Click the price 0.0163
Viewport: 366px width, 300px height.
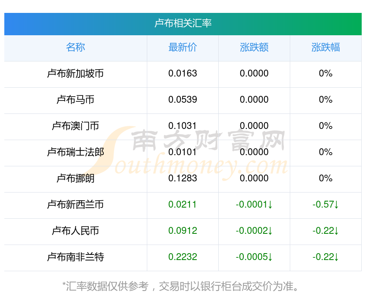tap(183, 73)
